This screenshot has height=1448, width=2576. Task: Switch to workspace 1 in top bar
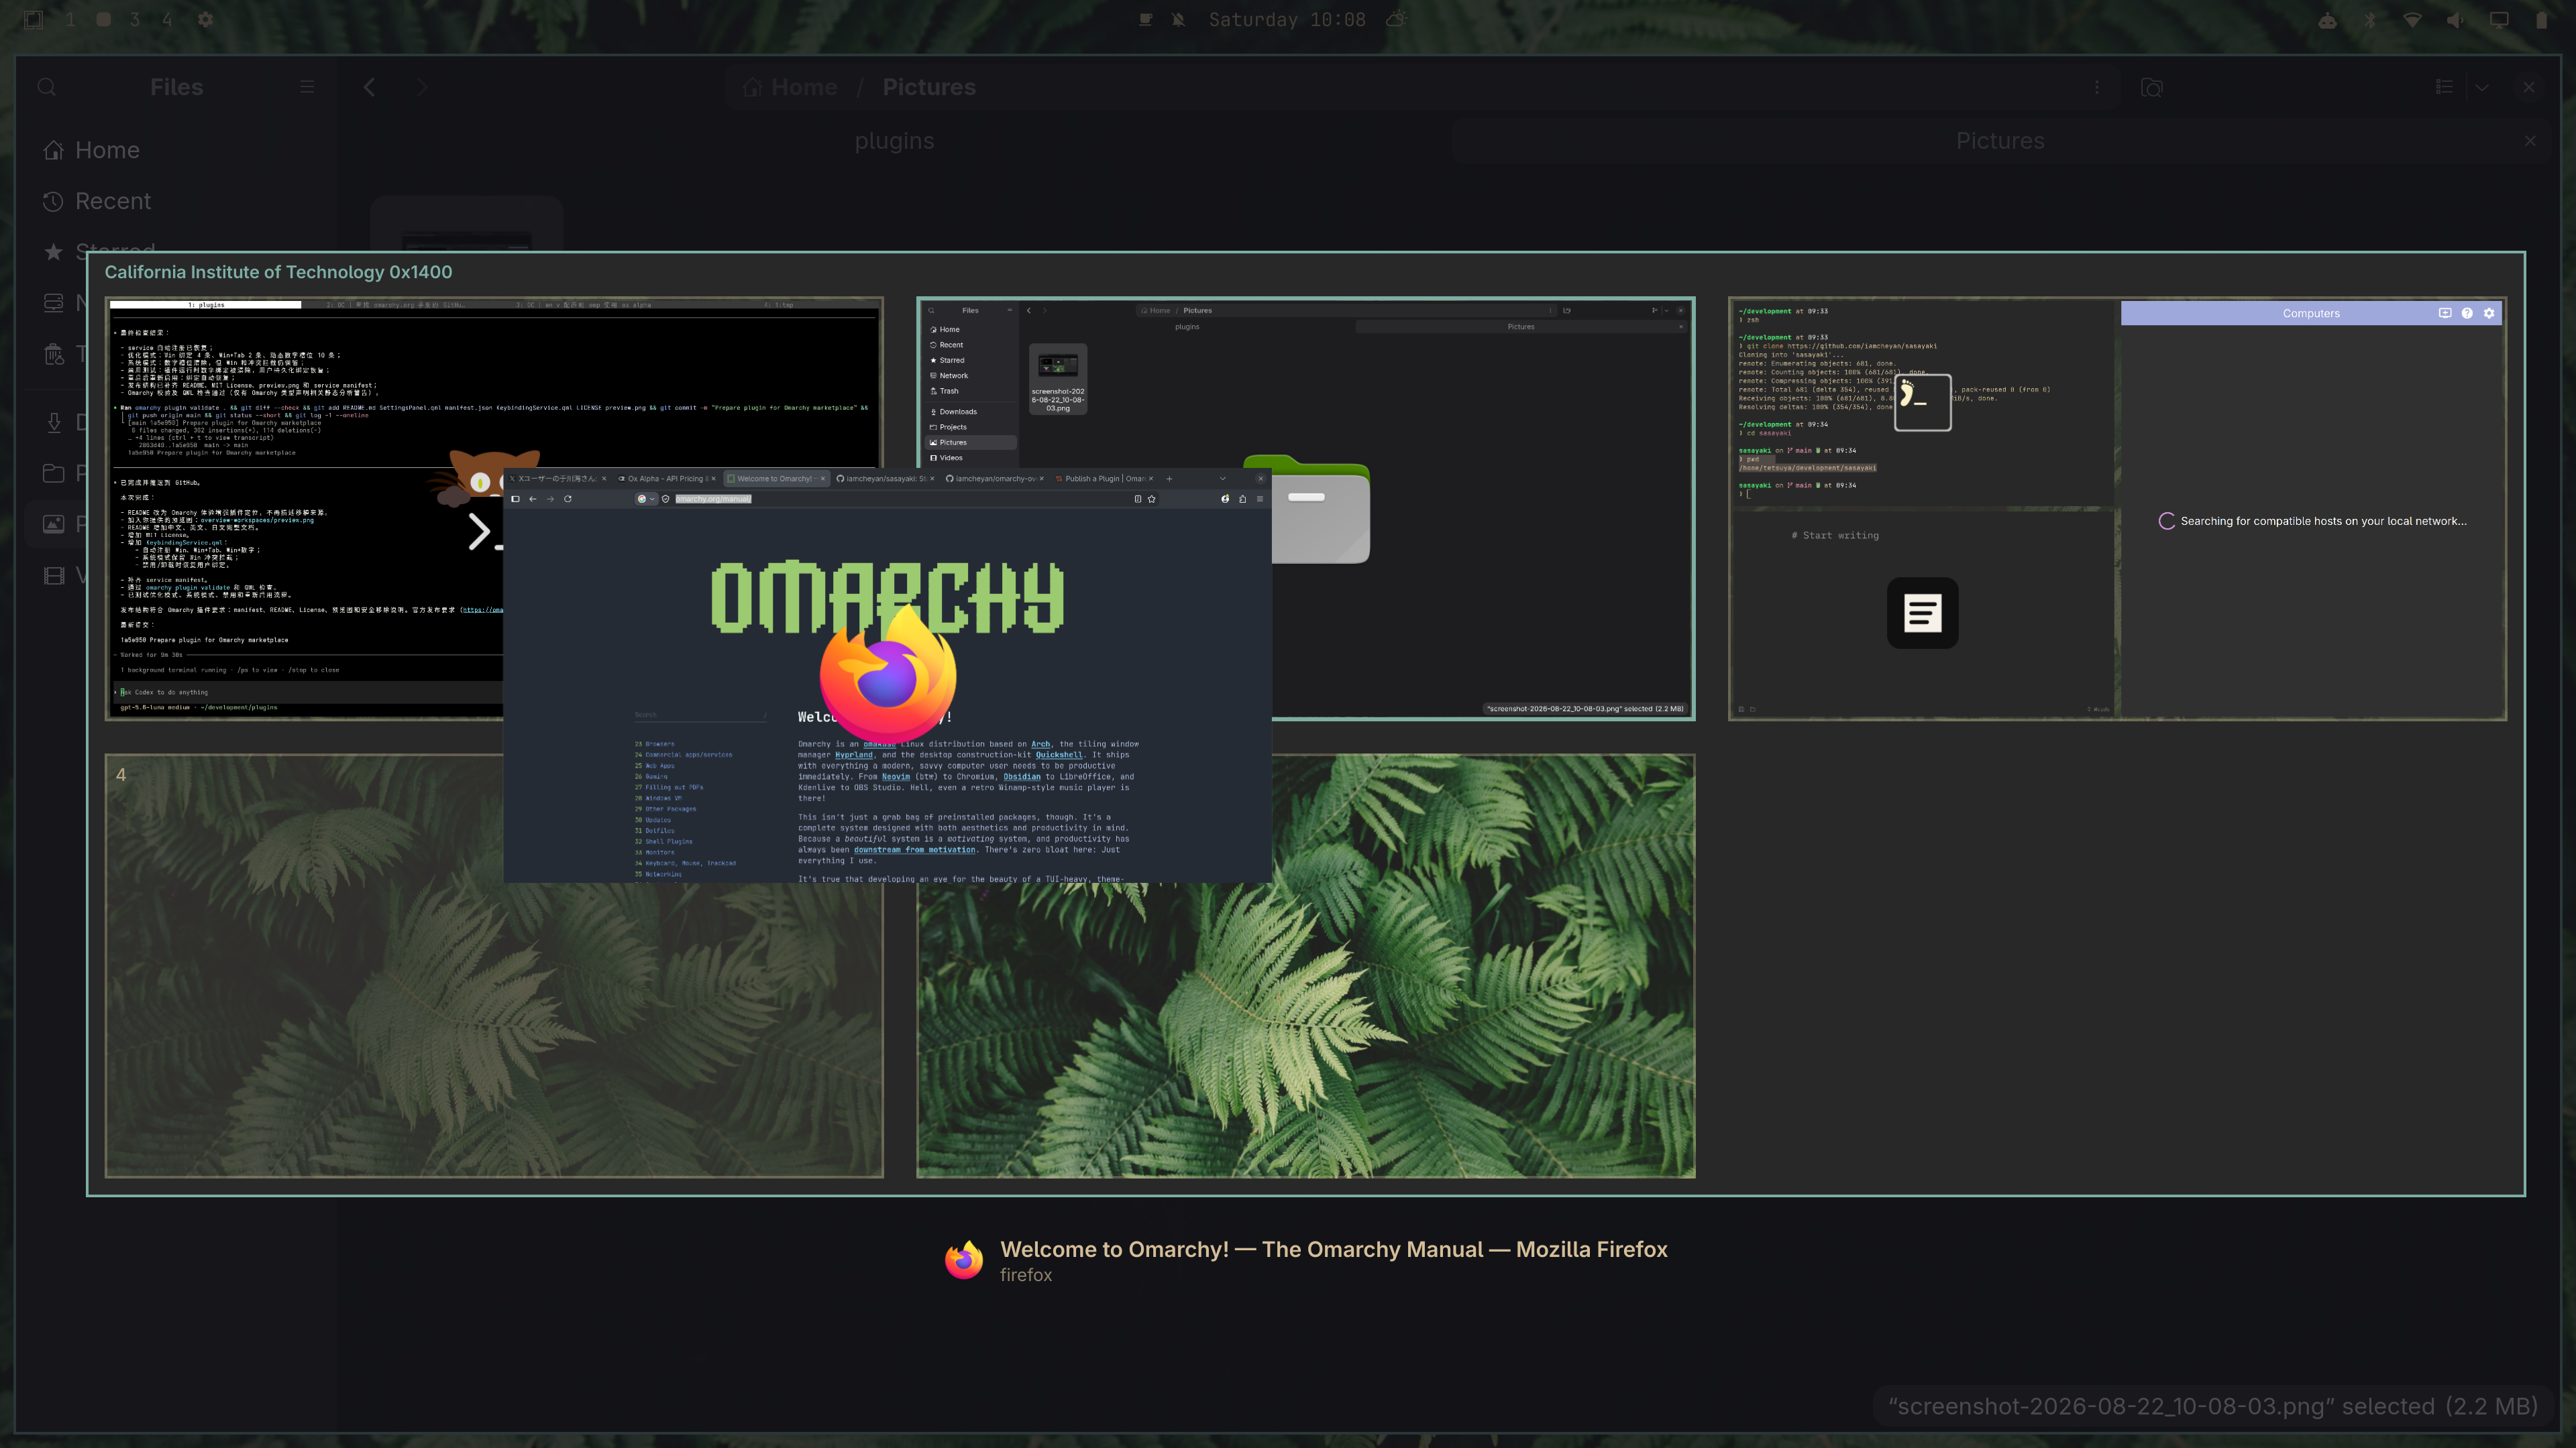(x=70, y=20)
